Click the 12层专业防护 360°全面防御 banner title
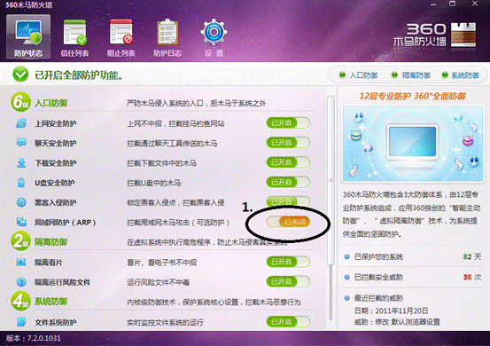This screenshot has width=490, height=346. pos(413,96)
